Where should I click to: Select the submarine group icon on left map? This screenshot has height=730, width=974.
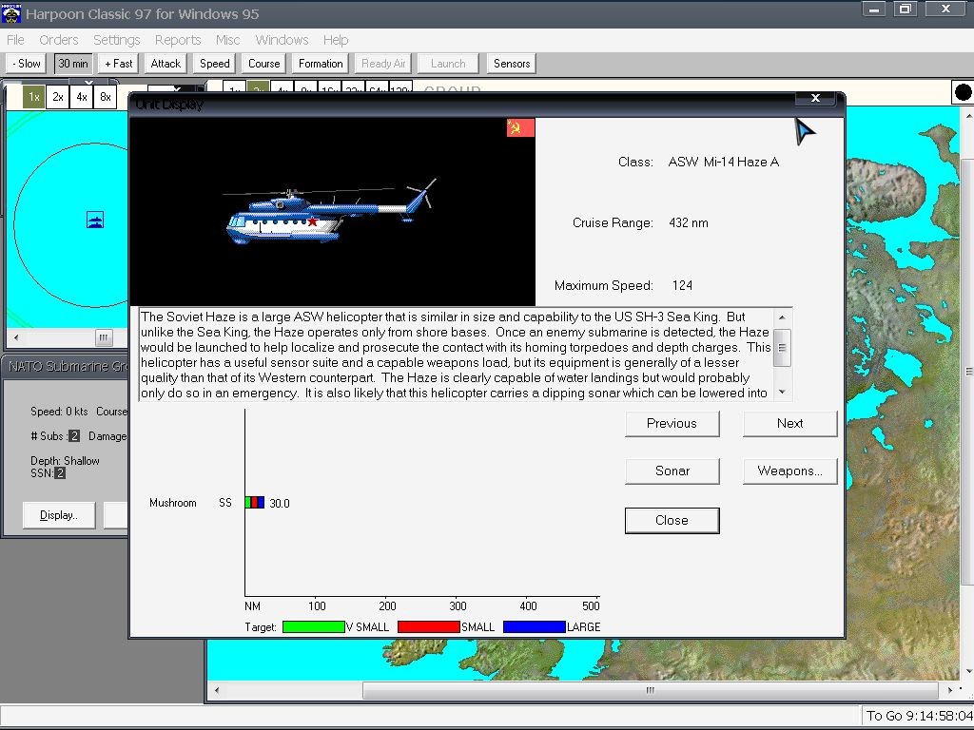point(95,220)
